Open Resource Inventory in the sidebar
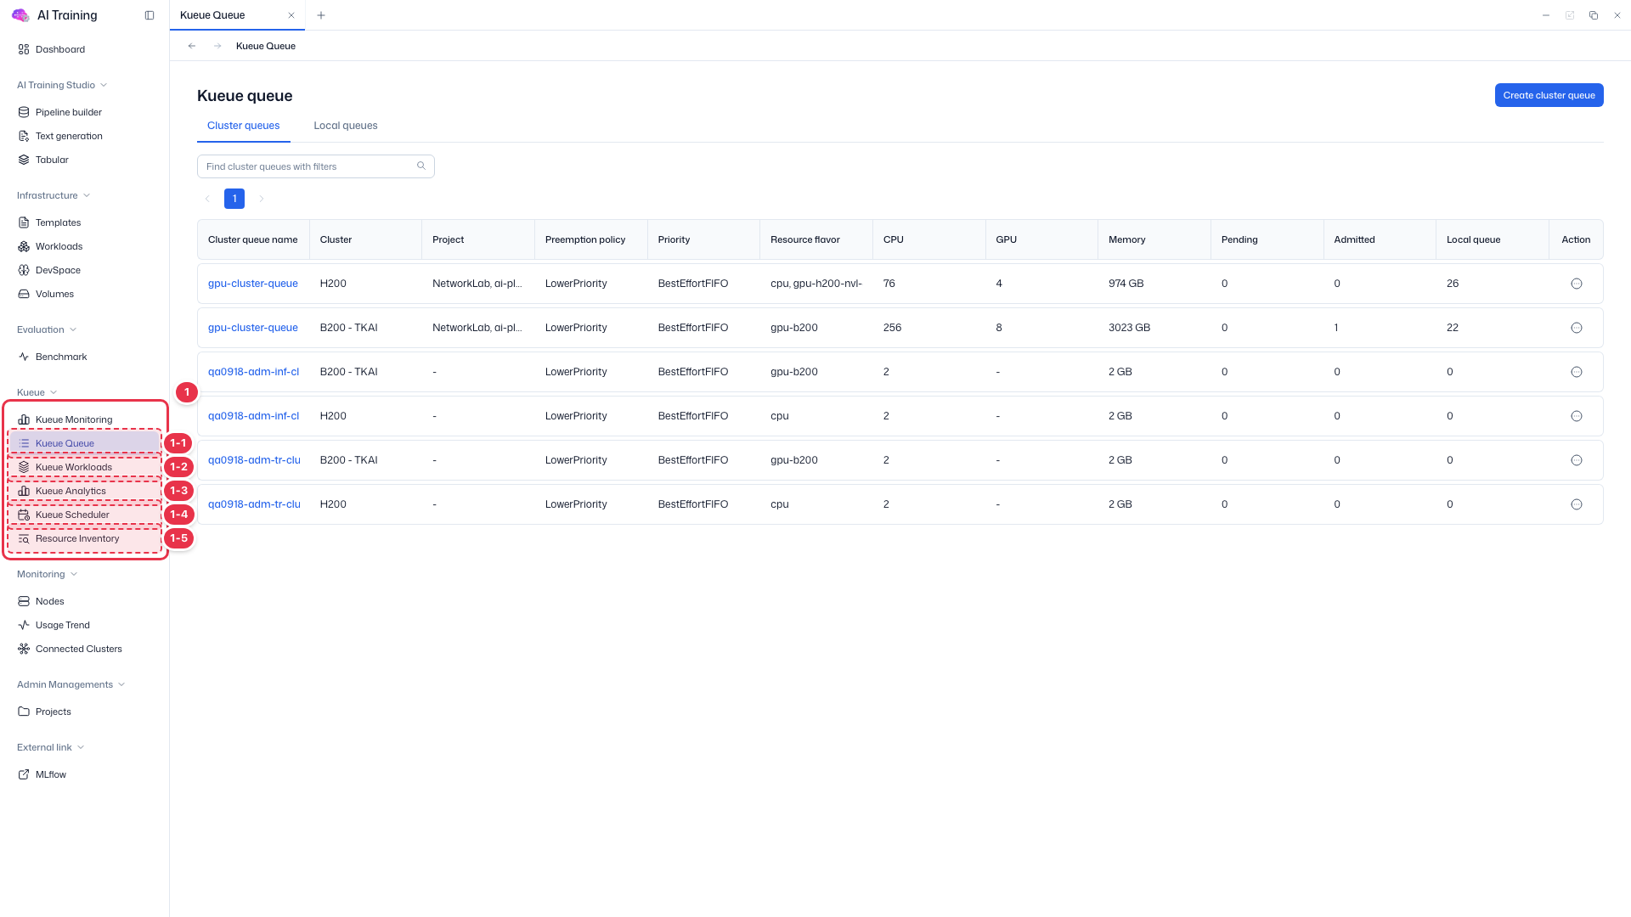This screenshot has width=1631, height=917. (85, 538)
